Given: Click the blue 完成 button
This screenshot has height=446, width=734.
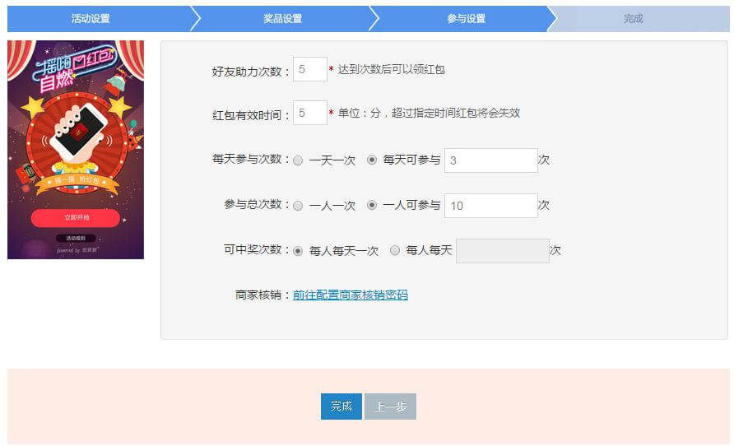Looking at the screenshot, I should click(x=341, y=407).
